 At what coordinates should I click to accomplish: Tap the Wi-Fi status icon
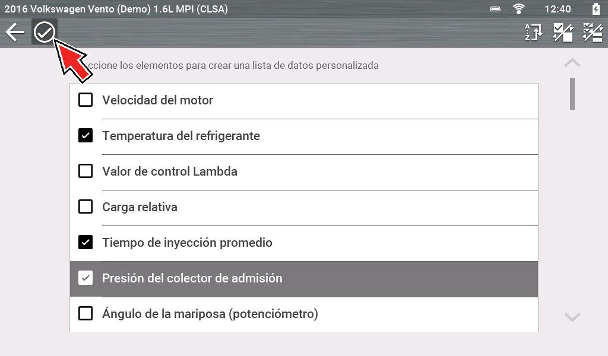[x=519, y=9]
